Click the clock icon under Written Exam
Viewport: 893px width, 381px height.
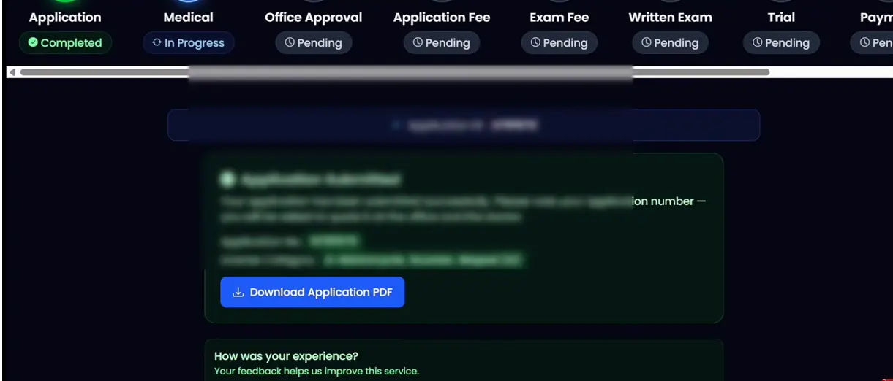pyautogui.click(x=647, y=43)
